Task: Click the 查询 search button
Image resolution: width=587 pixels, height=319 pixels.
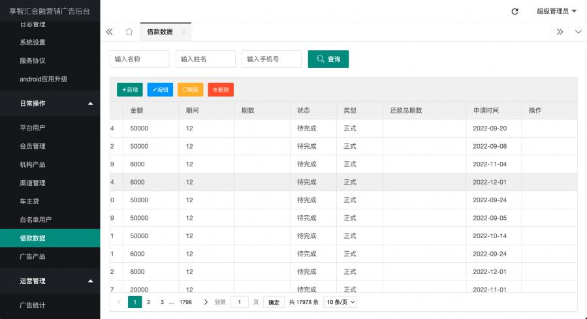Action: click(x=328, y=59)
